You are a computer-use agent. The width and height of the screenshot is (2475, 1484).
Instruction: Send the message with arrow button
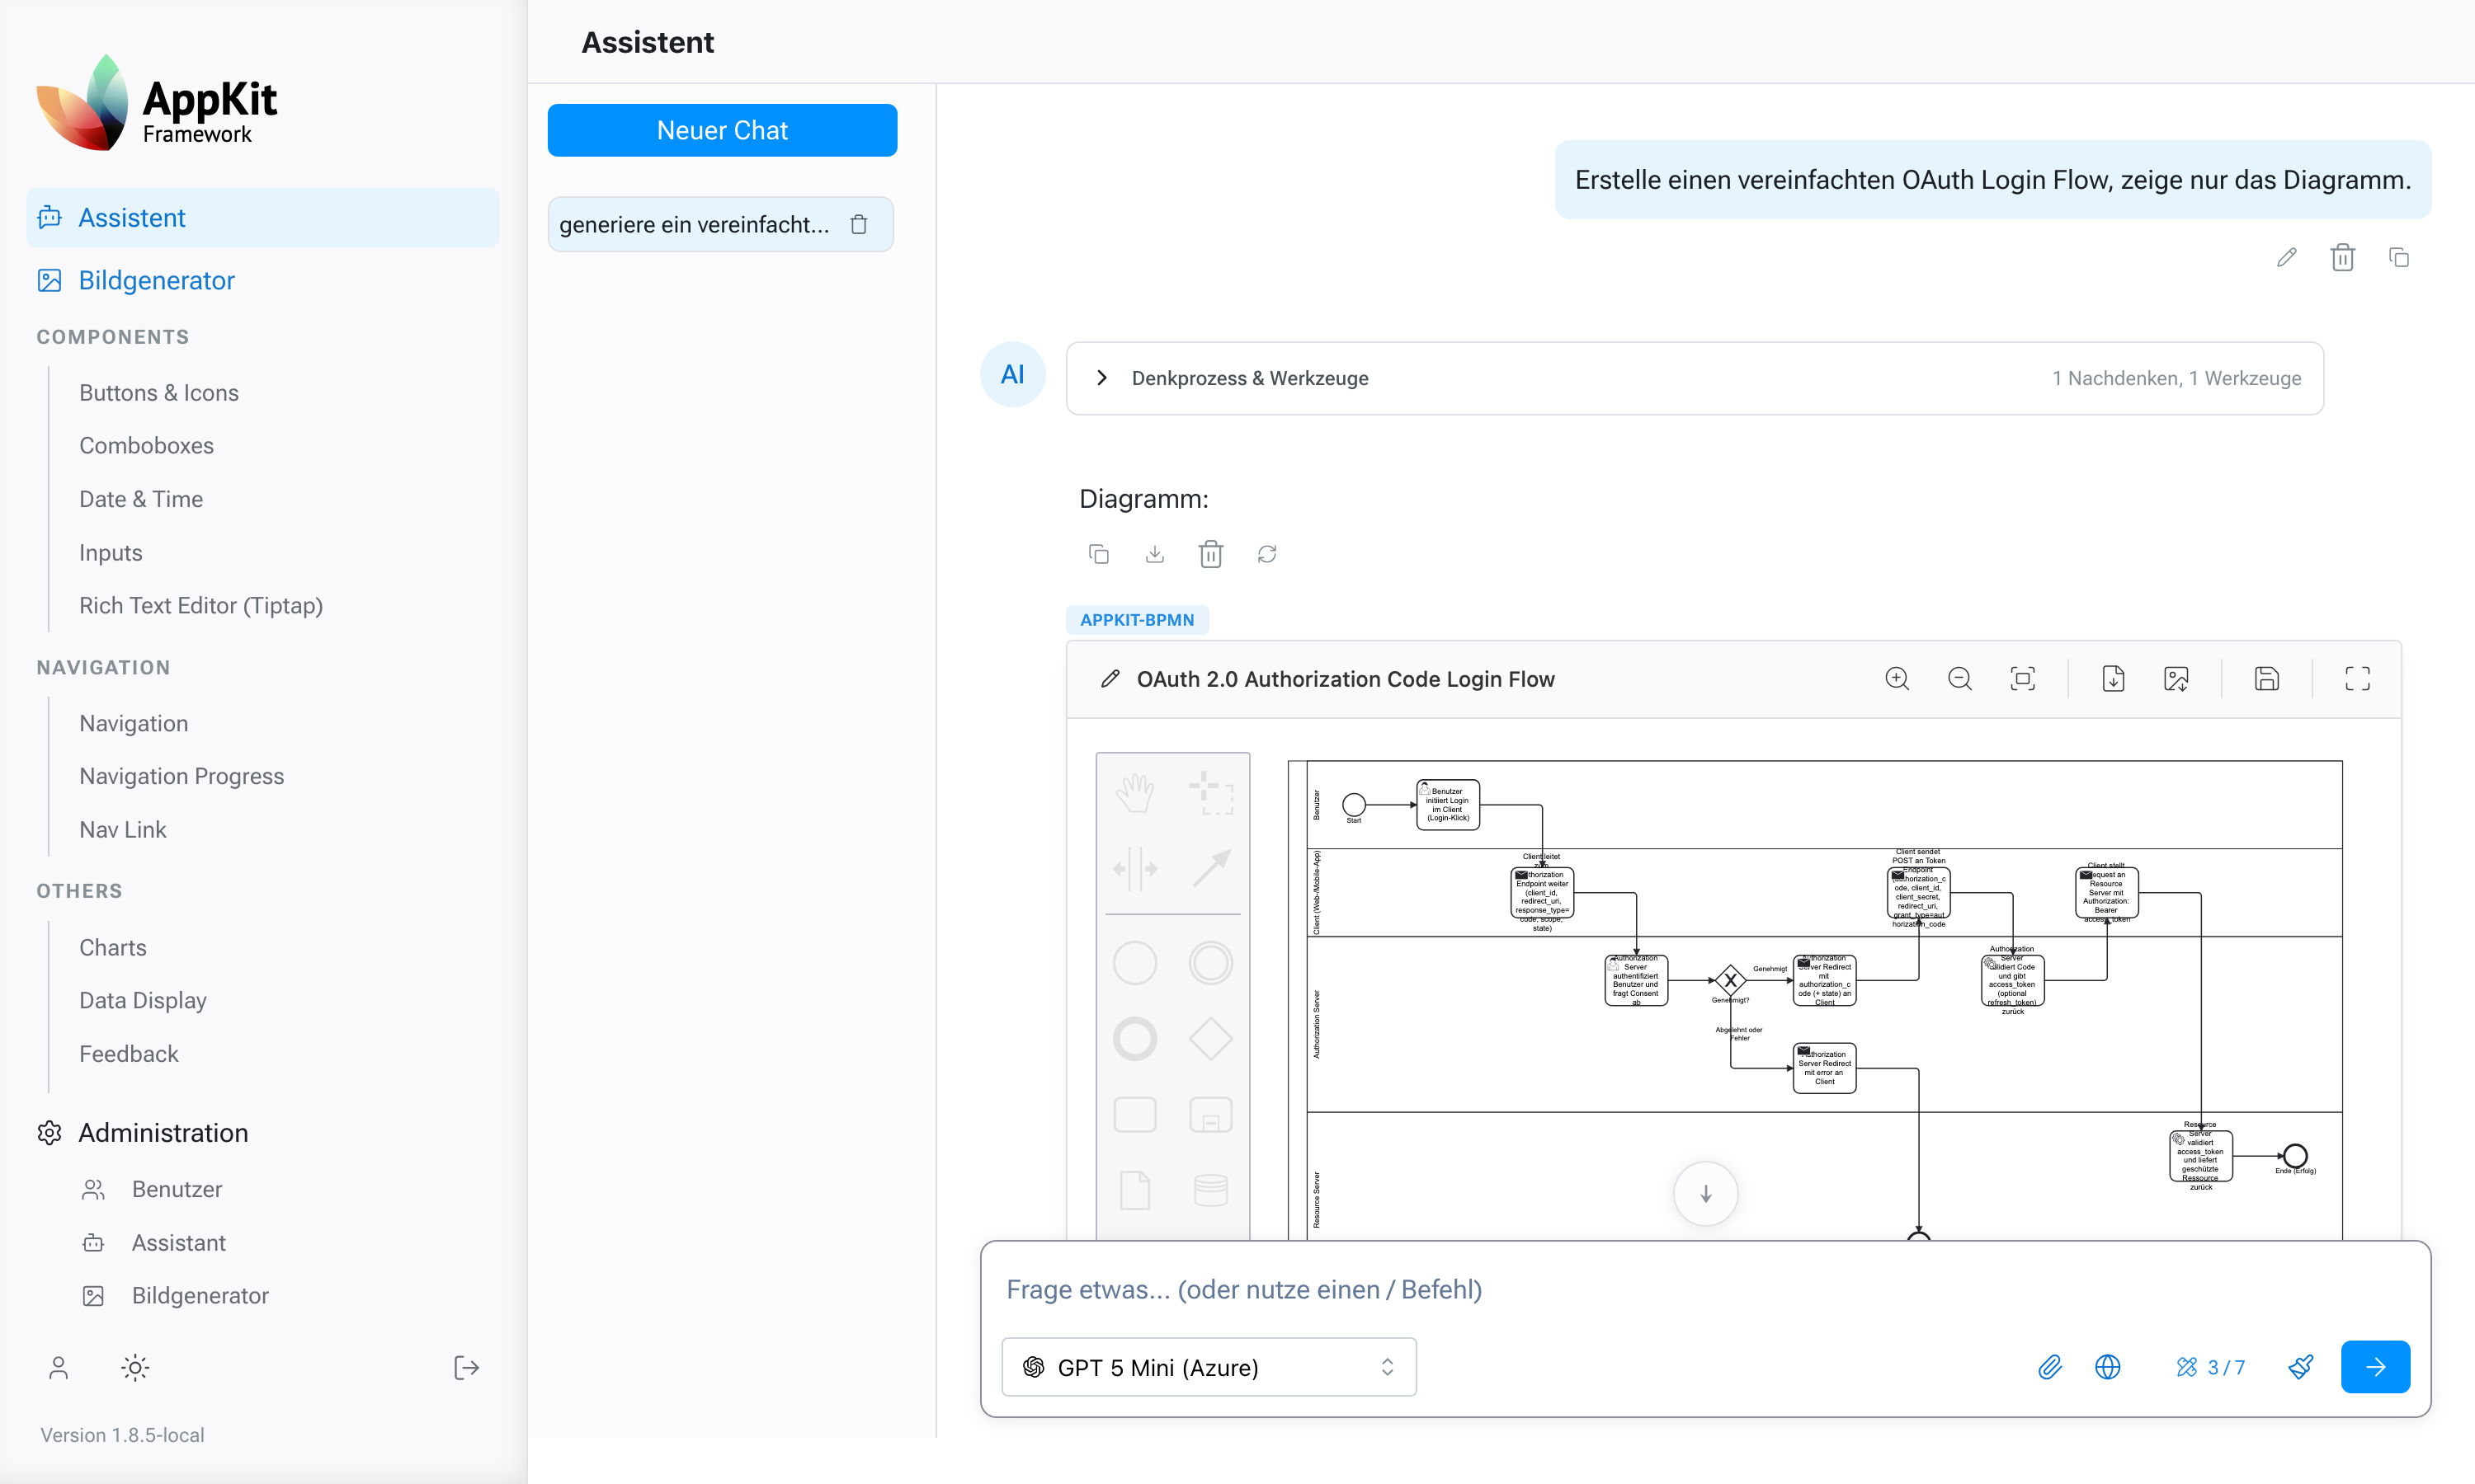point(2375,1367)
